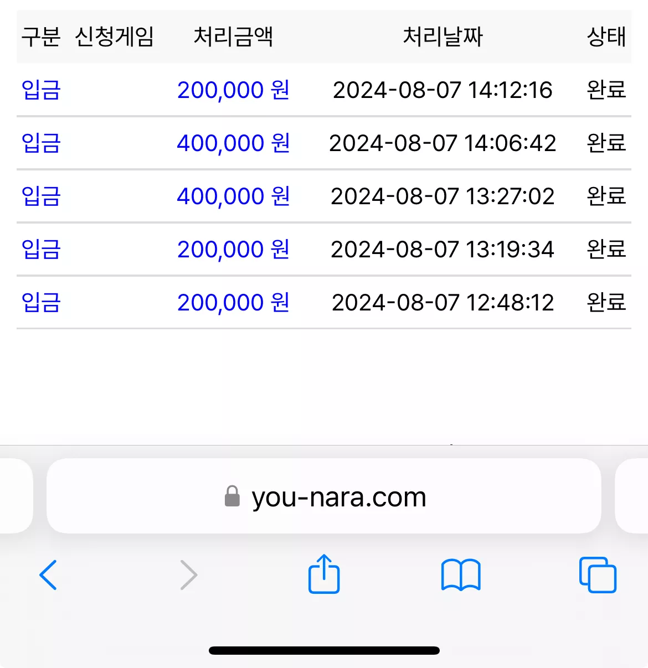648x668 pixels.
Task: Tap the padlock icon in address bar
Action: (232, 496)
